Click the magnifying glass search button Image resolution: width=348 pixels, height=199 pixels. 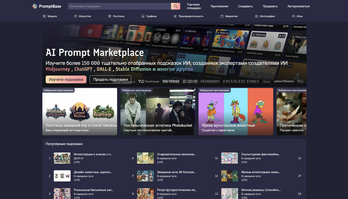[175, 6]
